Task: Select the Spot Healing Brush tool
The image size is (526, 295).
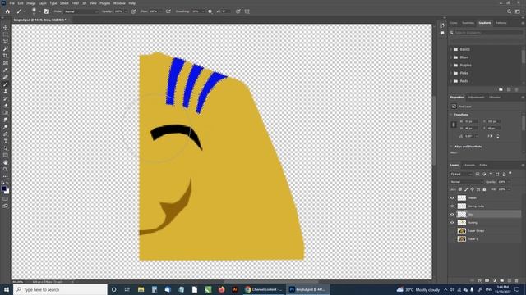Action: [6, 77]
